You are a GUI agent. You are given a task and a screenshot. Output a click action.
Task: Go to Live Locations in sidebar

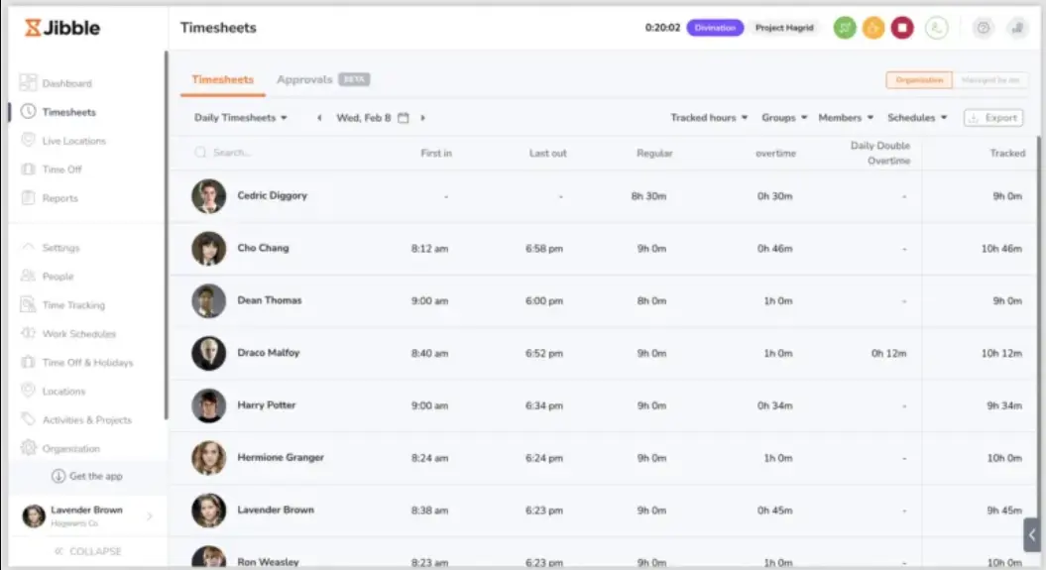(73, 141)
